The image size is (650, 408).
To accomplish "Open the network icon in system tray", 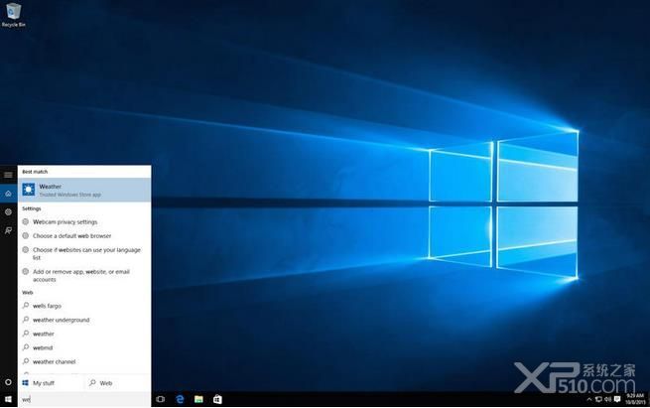I will 598,399.
